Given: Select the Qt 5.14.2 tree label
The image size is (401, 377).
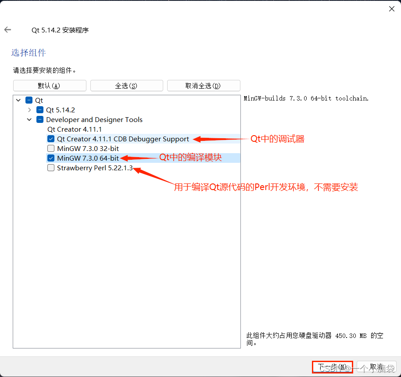Looking at the screenshot, I should tap(61, 110).
